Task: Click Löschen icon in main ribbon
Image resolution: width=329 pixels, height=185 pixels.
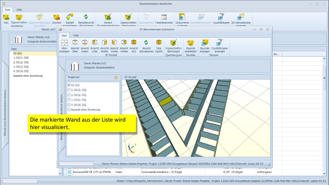Action: (x=57, y=19)
